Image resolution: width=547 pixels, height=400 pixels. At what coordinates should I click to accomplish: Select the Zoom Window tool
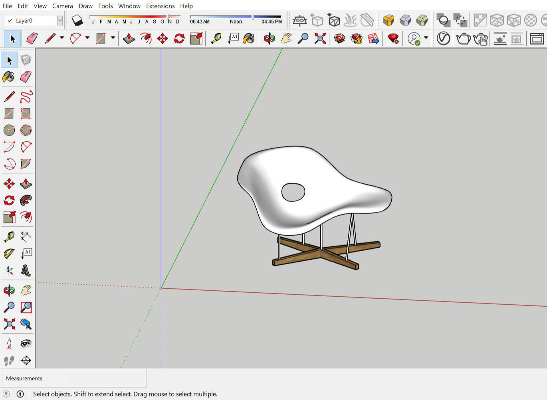coord(26,307)
